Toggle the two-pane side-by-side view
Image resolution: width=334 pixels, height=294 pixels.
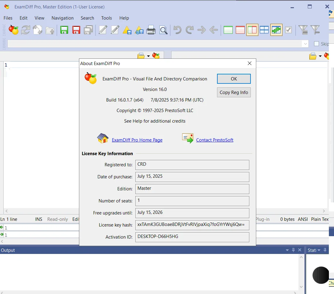[x=252, y=30]
